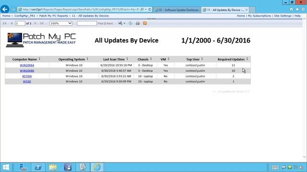This screenshot has width=307, height=172.
Task: Open File Explorer from the taskbar
Action: click(x=53, y=167)
